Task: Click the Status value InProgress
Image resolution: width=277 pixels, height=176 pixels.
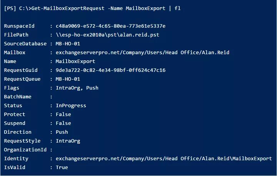Action: tap(71, 106)
